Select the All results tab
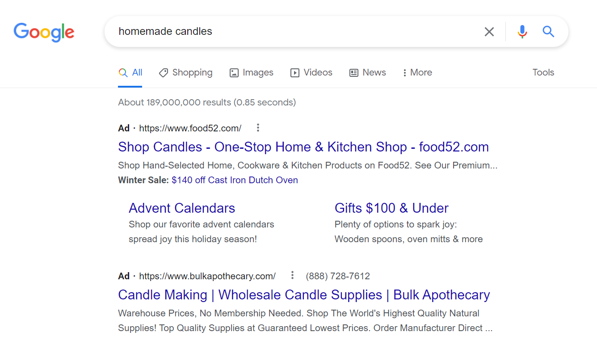Screen dimensions: 597x353 (130, 72)
